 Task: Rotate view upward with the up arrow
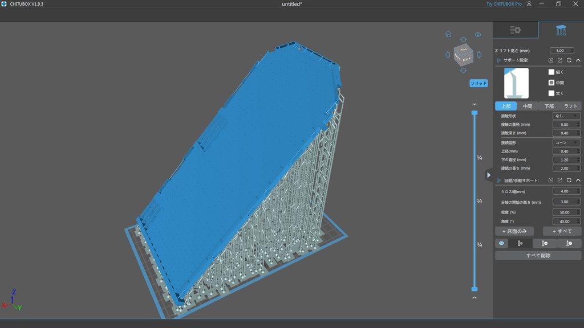pos(463,39)
